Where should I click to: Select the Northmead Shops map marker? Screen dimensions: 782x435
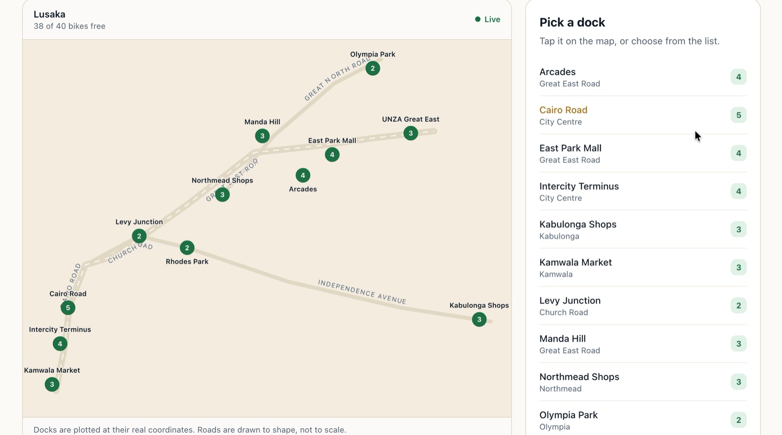pyautogui.click(x=222, y=195)
